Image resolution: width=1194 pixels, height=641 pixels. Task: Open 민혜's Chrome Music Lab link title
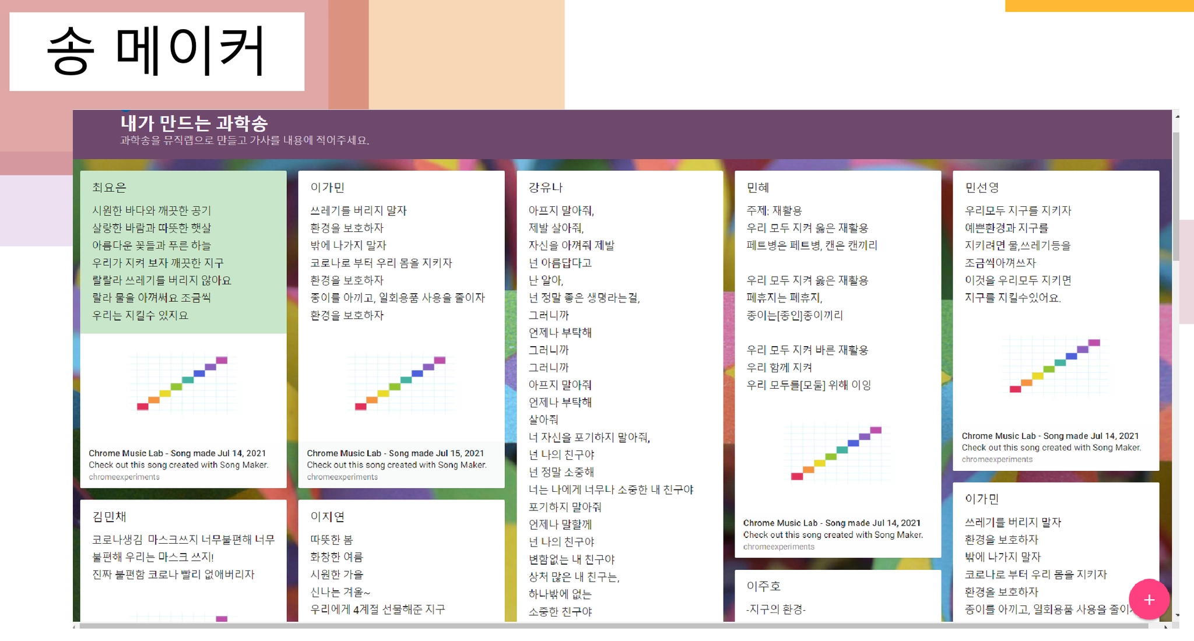[831, 523]
